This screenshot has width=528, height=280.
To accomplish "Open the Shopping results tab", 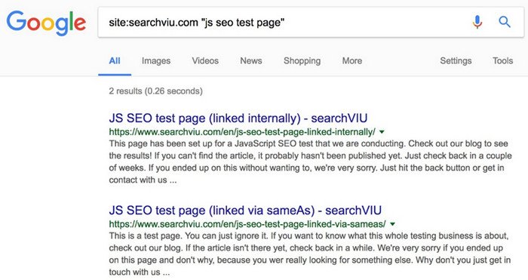I will 302,61.
